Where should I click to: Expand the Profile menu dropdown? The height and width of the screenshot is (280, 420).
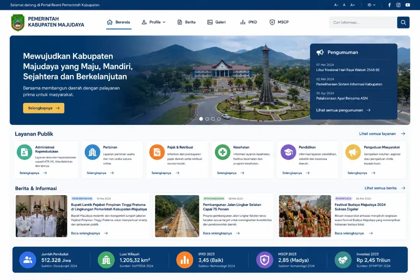[153, 22]
